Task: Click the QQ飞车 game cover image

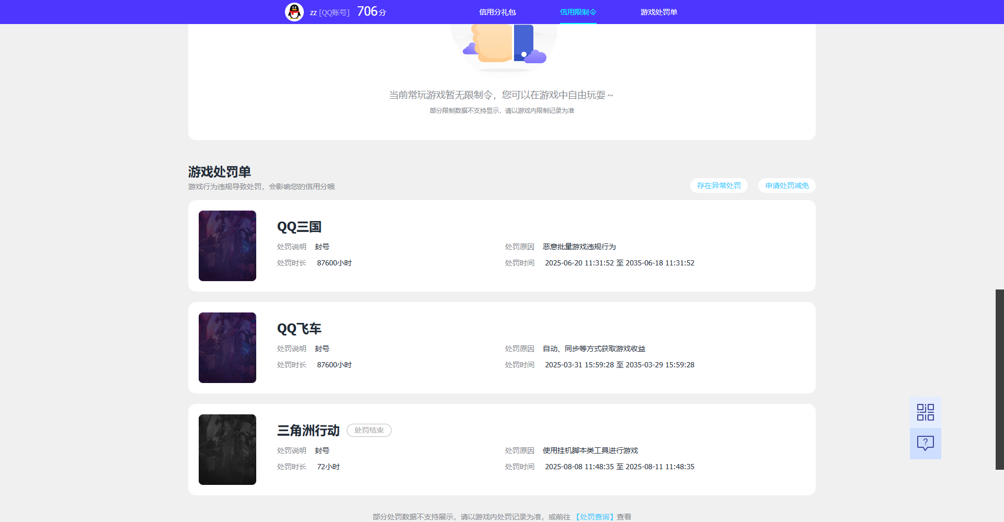Action: point(227,347)
